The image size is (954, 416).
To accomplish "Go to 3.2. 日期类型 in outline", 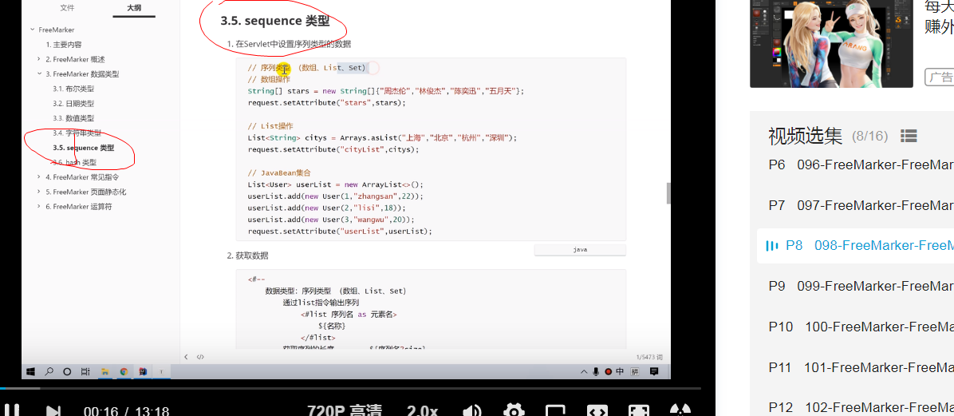I will (73, 104).
